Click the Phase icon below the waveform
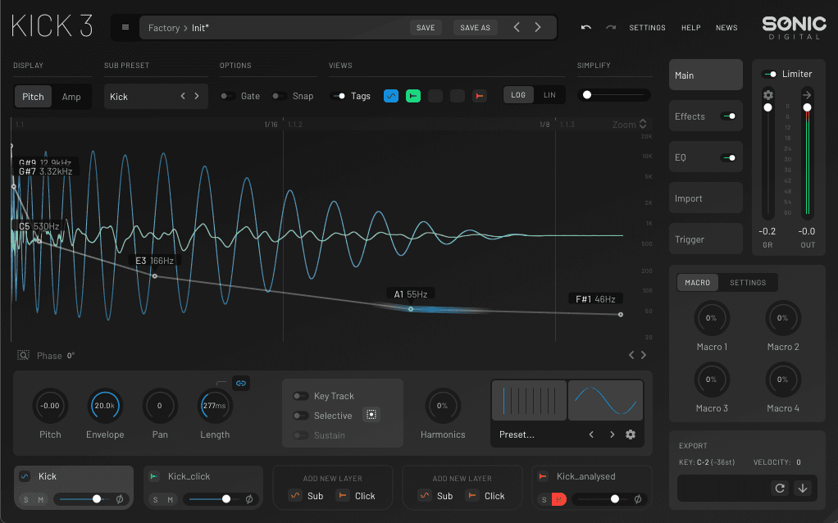The height and width of the screenshot is (523, 838). 23,355
